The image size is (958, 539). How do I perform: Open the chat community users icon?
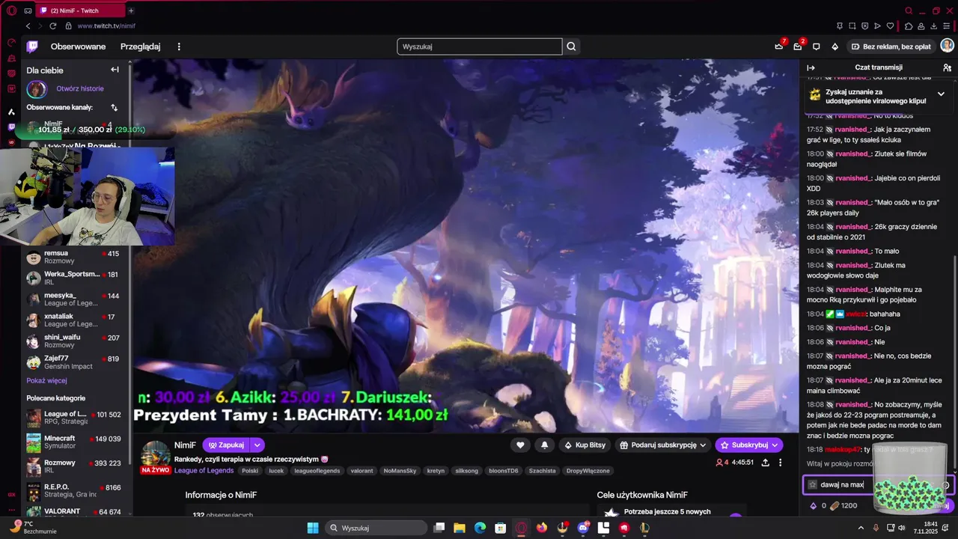[x=947, y=67]
